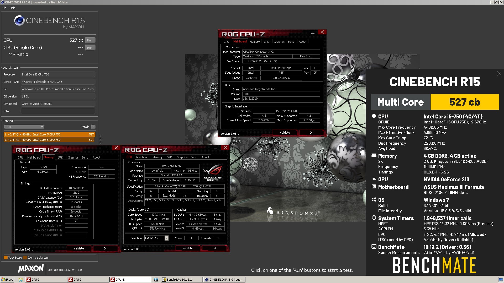Click the ROG Republic of Gamers logo
504x283 pixels.
point(213,173)
